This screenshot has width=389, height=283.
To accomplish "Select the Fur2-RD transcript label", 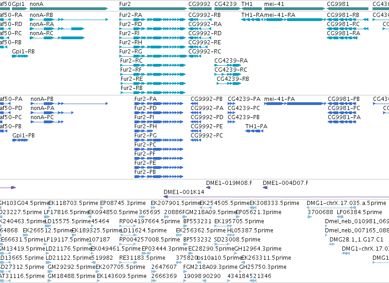I will point(131,24).
